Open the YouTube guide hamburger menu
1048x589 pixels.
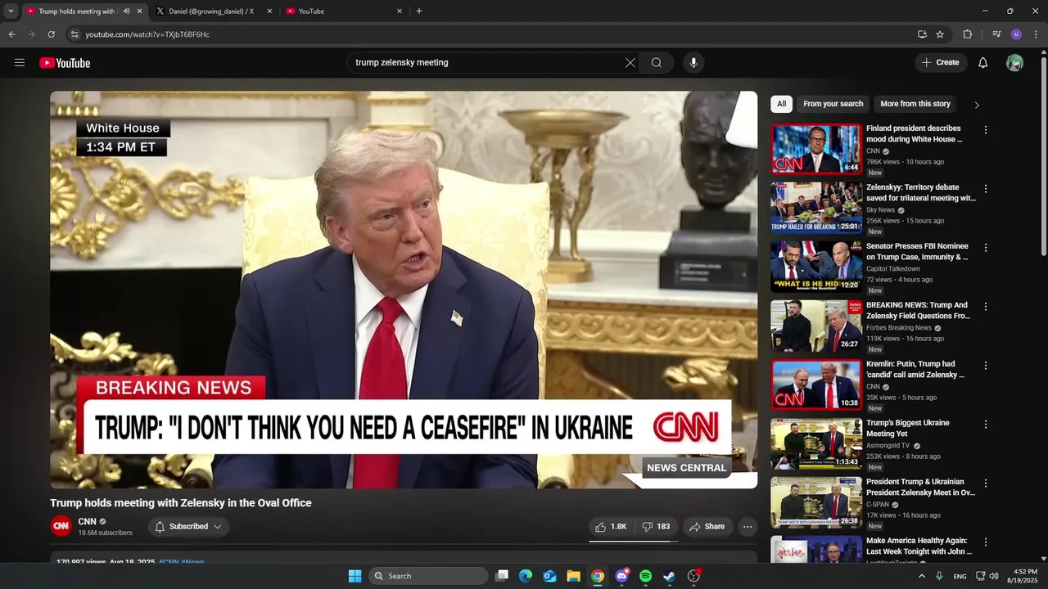(x=20, y=63)
